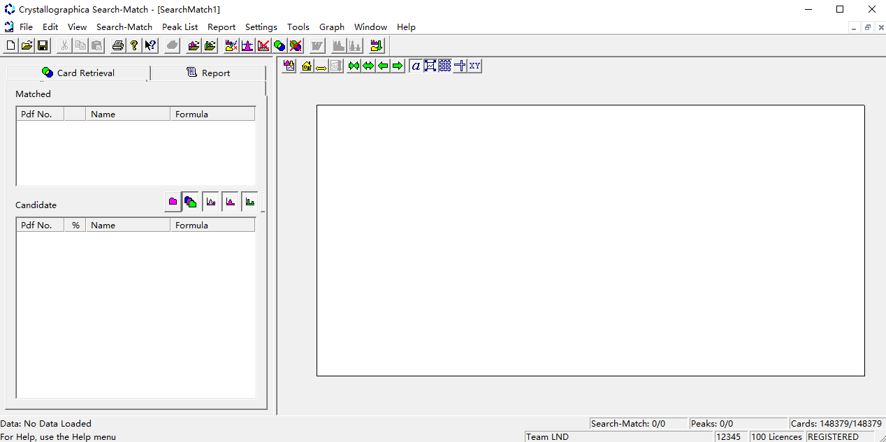Switch to the Report tab
This screenshot has height=442, width=886.
click(x=208, y=73)
